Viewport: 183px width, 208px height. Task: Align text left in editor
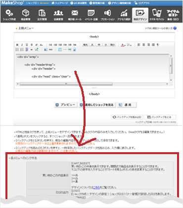tap(139, 45)
